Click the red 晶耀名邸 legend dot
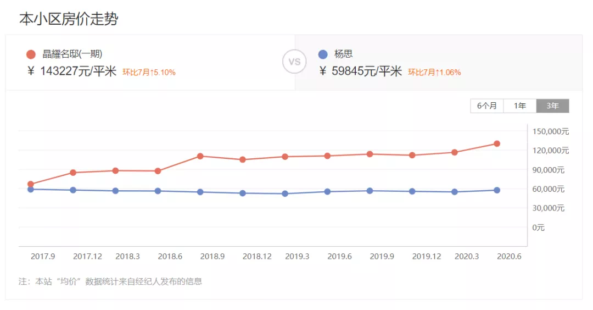Viewport: 593px width, 310px height. click(31, 54)
